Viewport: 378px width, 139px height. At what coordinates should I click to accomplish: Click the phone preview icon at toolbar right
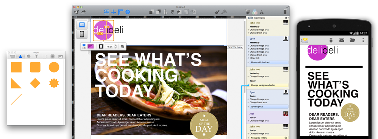point(286,12)
